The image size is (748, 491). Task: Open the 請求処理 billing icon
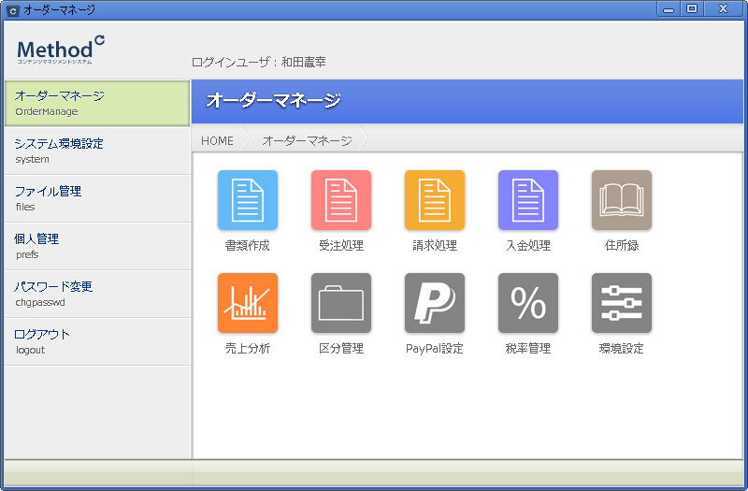click(x=434, y=200)
